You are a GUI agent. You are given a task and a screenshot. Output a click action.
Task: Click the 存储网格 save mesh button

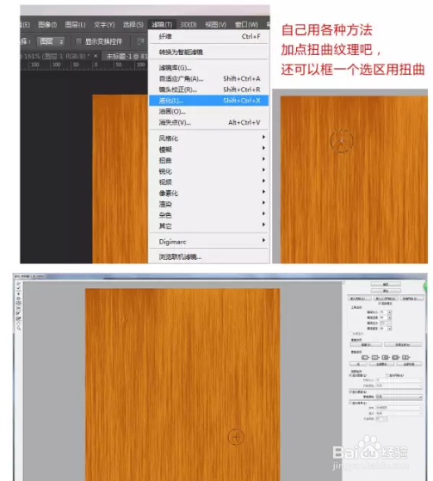pyautogui.click(x=411, y=299)
